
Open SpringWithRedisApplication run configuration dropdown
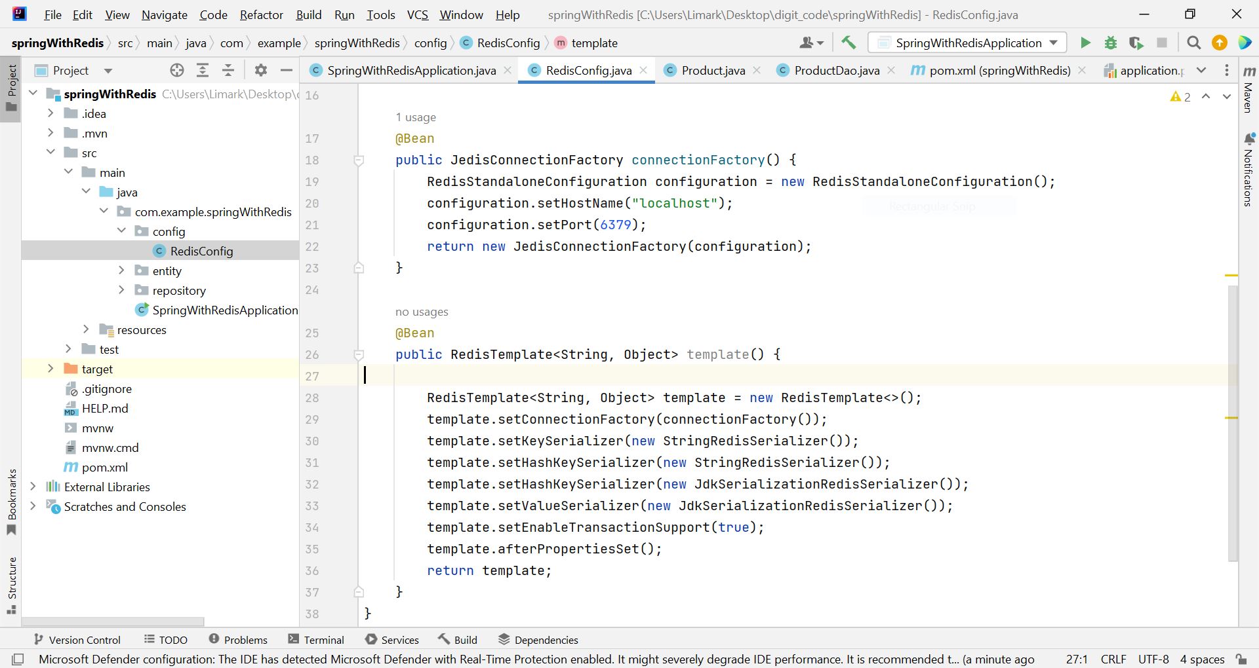pos(967,43)
